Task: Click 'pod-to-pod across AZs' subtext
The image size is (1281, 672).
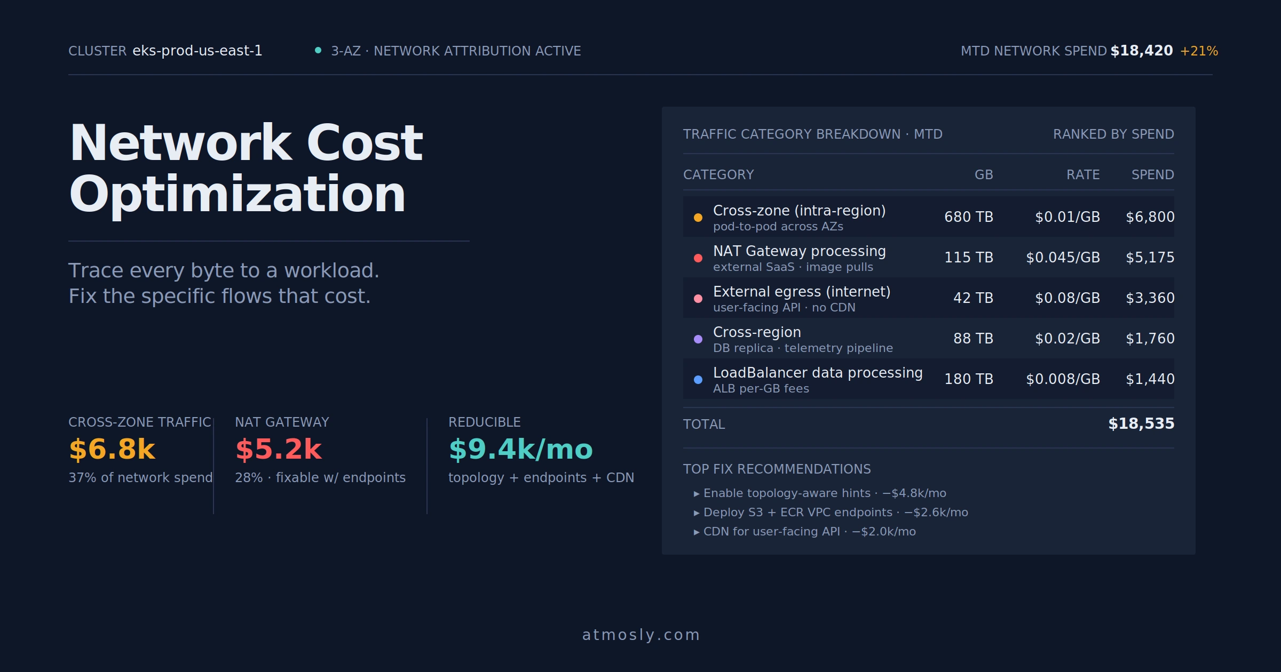Action: (778, 227)
